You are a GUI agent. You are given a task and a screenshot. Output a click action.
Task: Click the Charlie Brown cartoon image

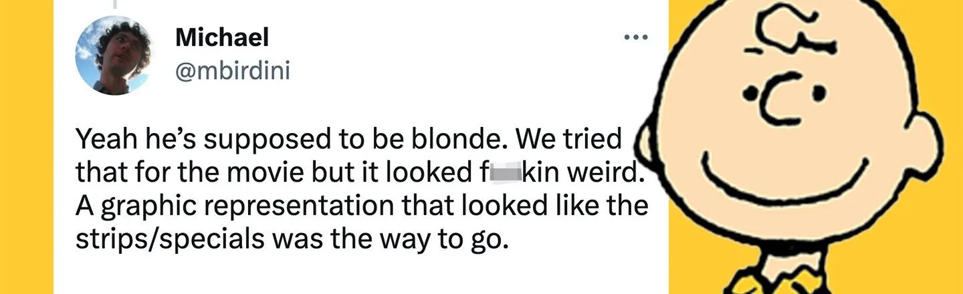click(816, 147)
